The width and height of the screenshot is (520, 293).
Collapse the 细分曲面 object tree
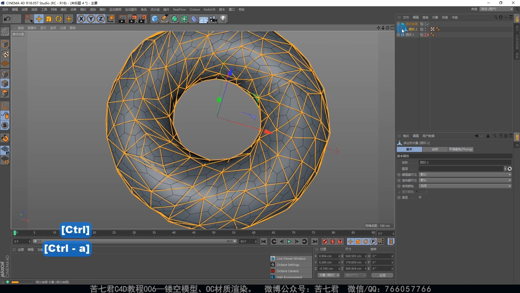tap(398, 24)
